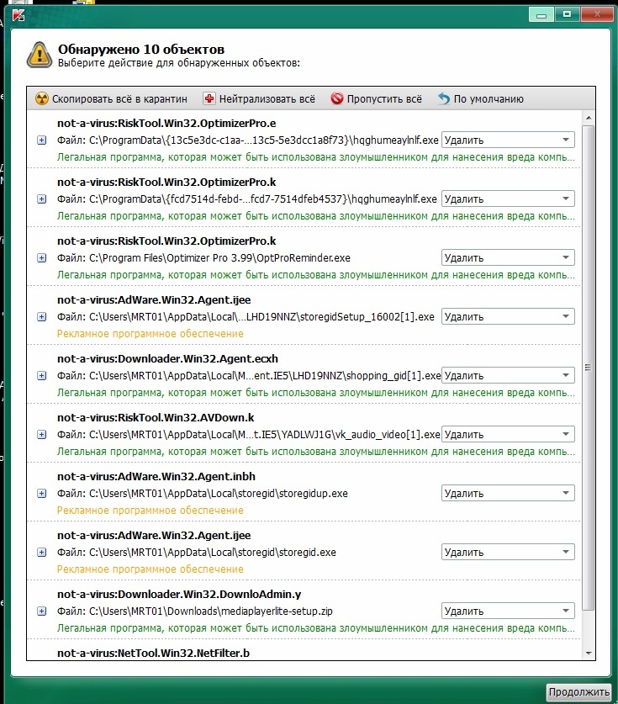618x704 pixels.
Task: Select the not-a-virus:RiskTool.Win32.OptimizerPro.e title
Action: 166,123
